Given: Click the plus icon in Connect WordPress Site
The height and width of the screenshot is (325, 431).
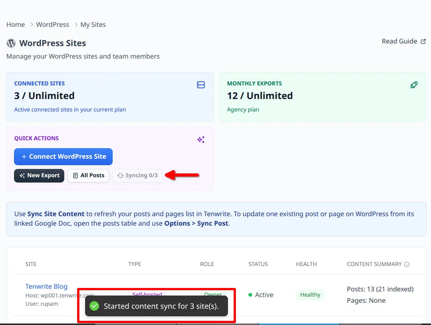Looking at the screenshot, I should point(24,156).
